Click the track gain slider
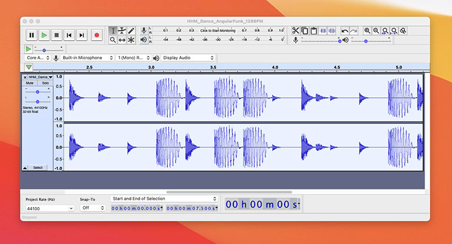 [x=38, y=92]
